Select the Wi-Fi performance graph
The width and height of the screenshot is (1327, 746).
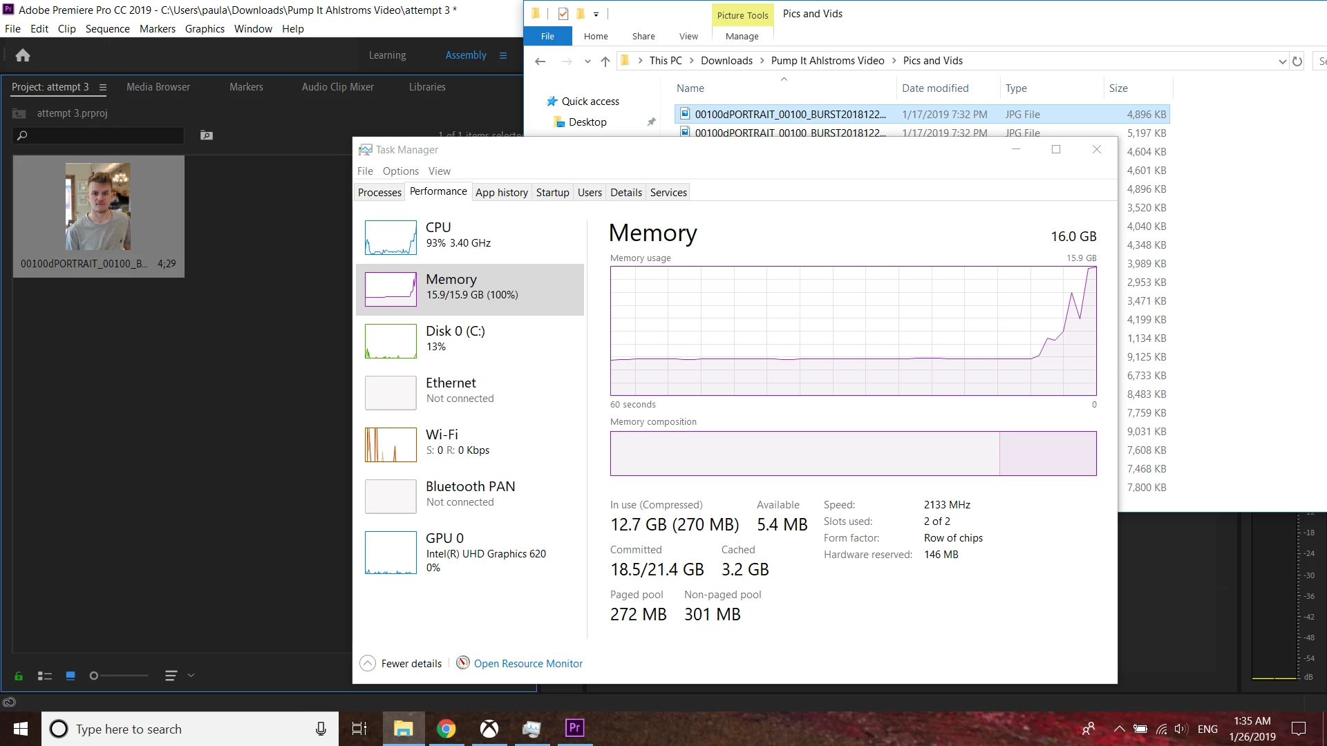[390, 444]
